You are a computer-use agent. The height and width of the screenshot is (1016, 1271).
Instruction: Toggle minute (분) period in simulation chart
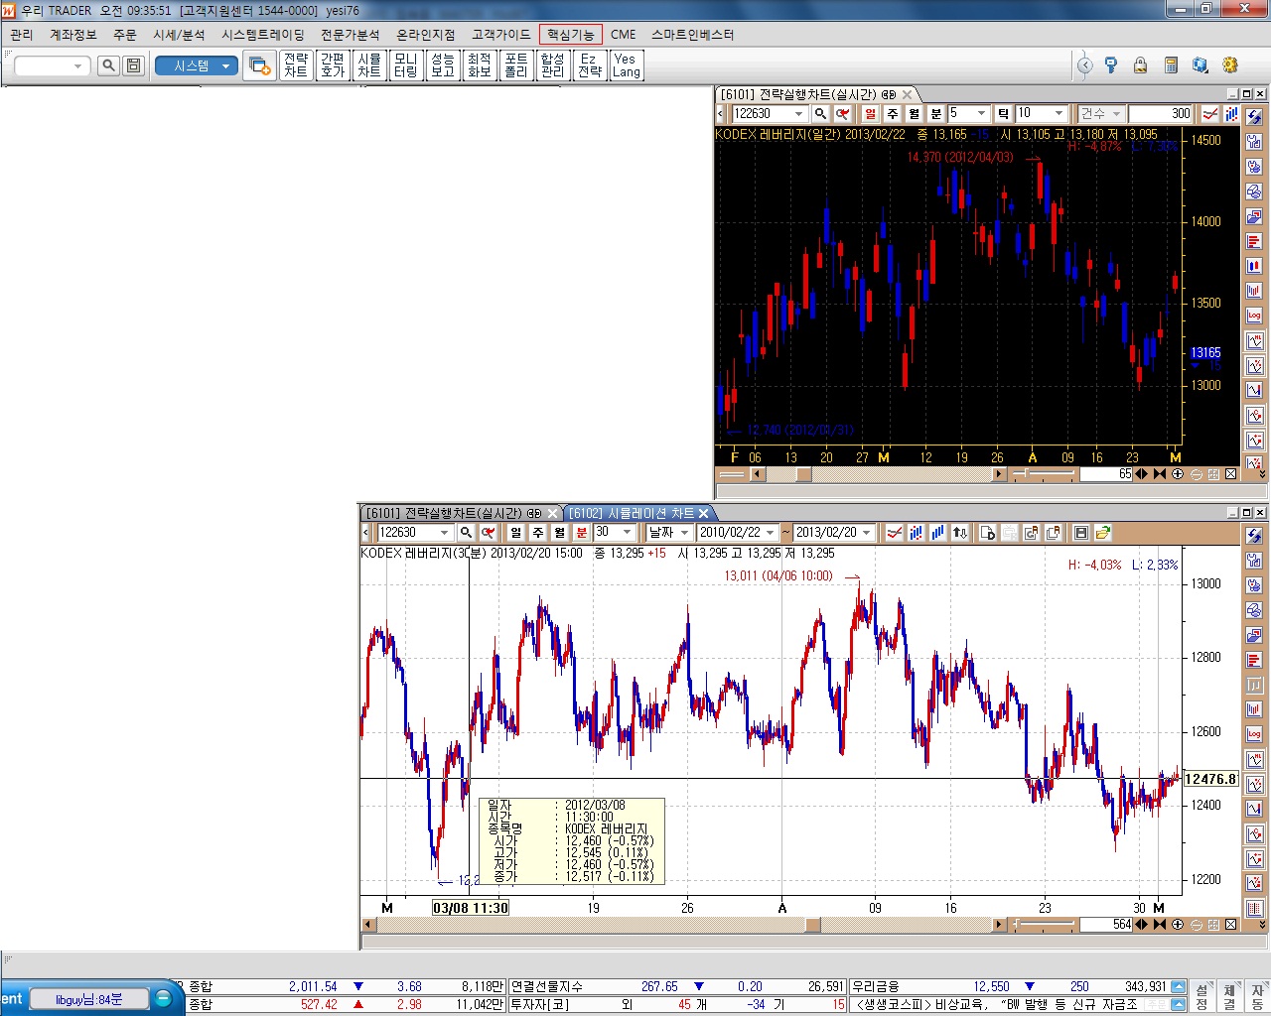pyautogui.click(x=582, y=533)
